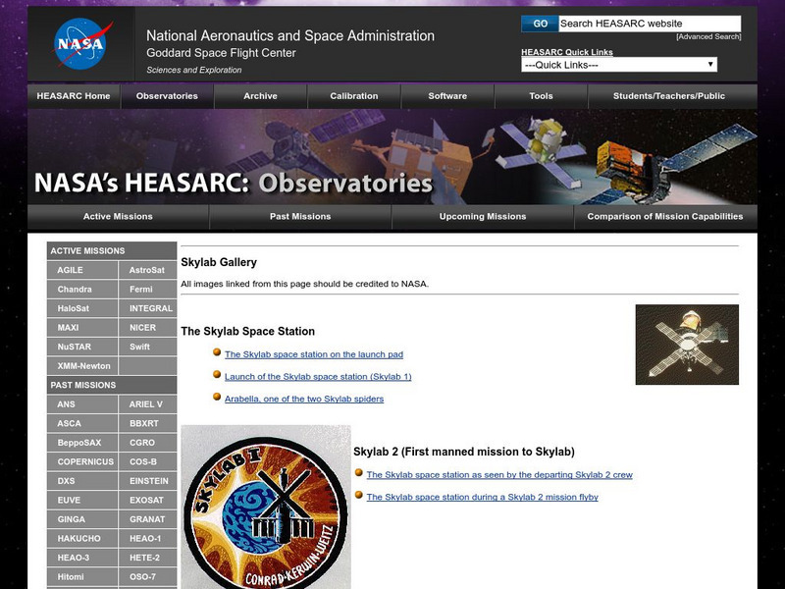Open the Hitomi past mission
Viewport: 785px width, 589px height.
82,576
